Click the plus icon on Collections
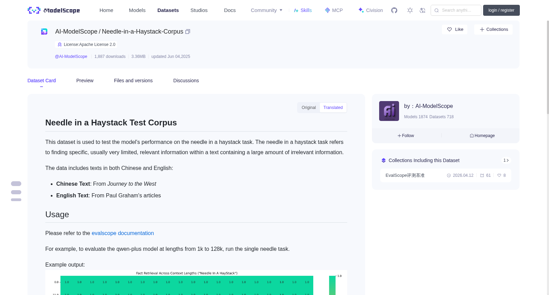549x295 pixels. tap(482, 29)
